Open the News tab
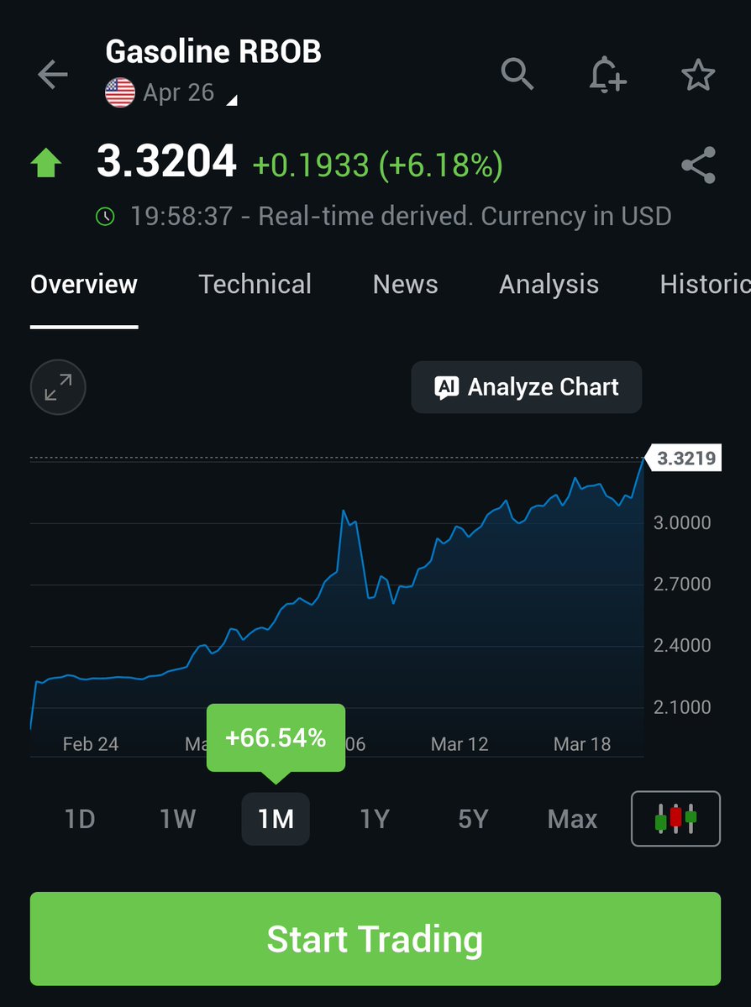Viewport: 751px width, 1007px height. [405, 285]
